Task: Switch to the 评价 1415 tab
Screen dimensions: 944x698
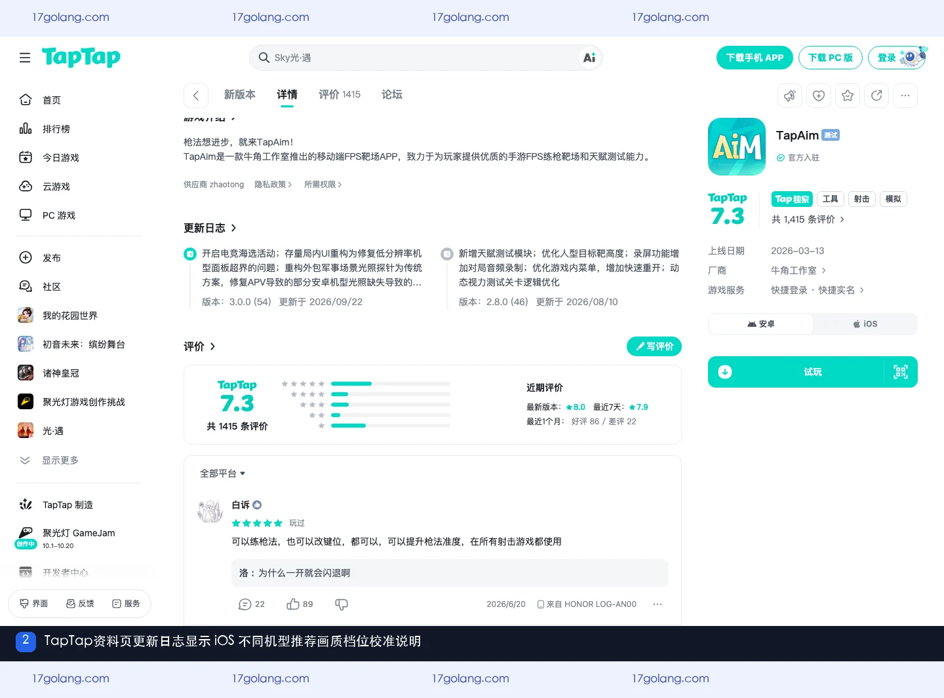Action: tap(340, 95)
